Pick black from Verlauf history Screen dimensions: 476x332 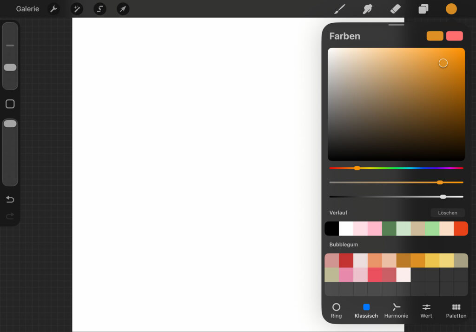331,228
